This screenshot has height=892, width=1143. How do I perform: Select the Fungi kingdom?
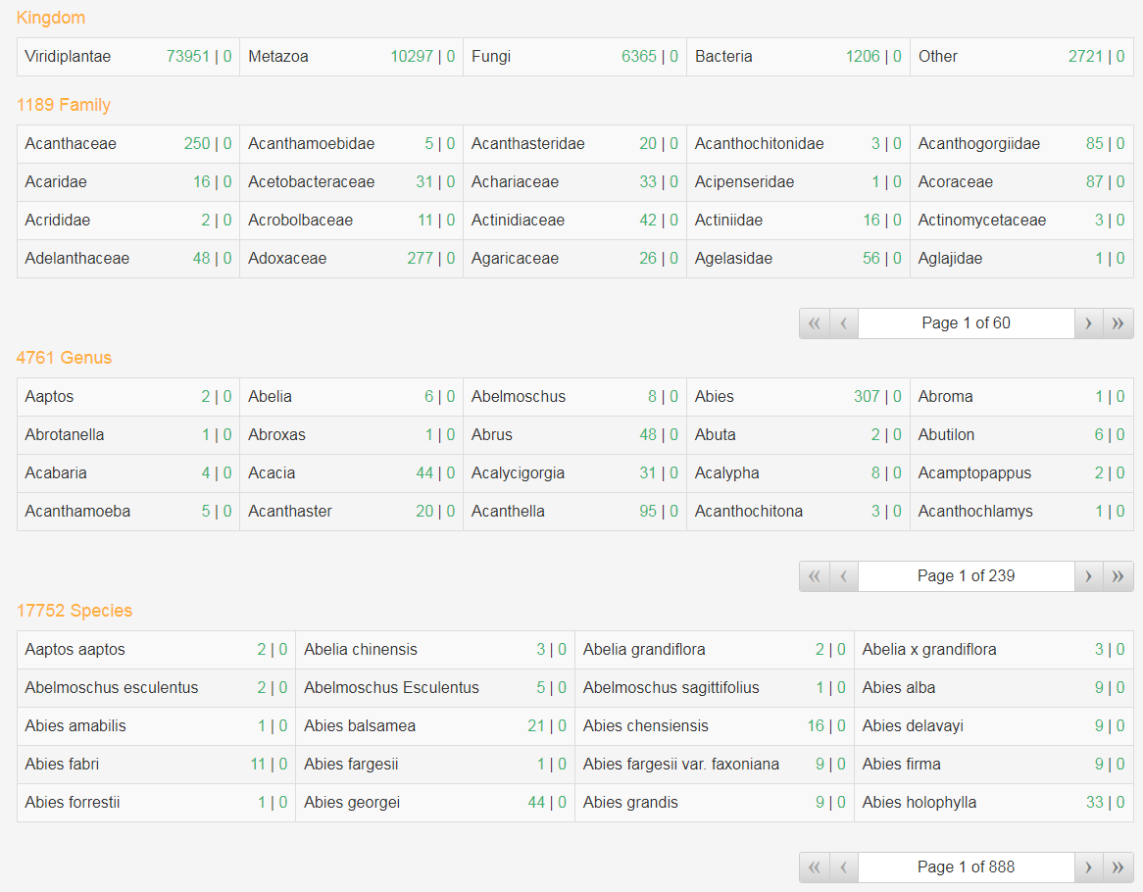(491, 57)
